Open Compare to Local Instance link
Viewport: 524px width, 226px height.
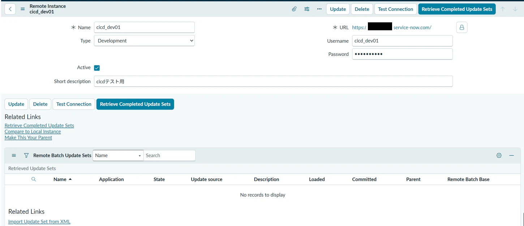33,132
